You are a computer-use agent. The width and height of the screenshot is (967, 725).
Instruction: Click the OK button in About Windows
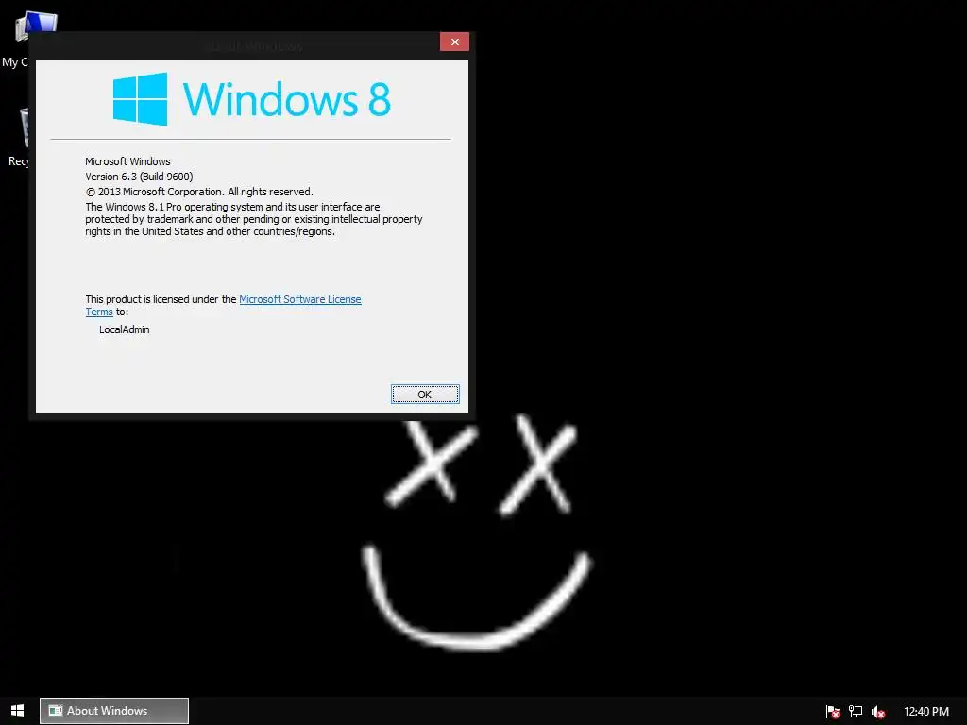425,395
